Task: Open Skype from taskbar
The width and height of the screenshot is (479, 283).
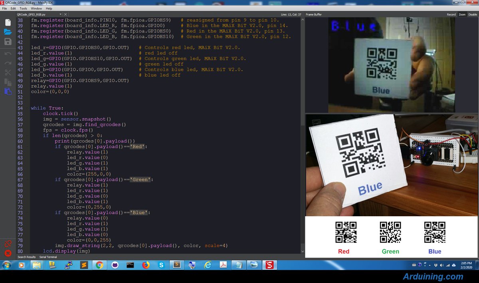Action: [161, 265]
